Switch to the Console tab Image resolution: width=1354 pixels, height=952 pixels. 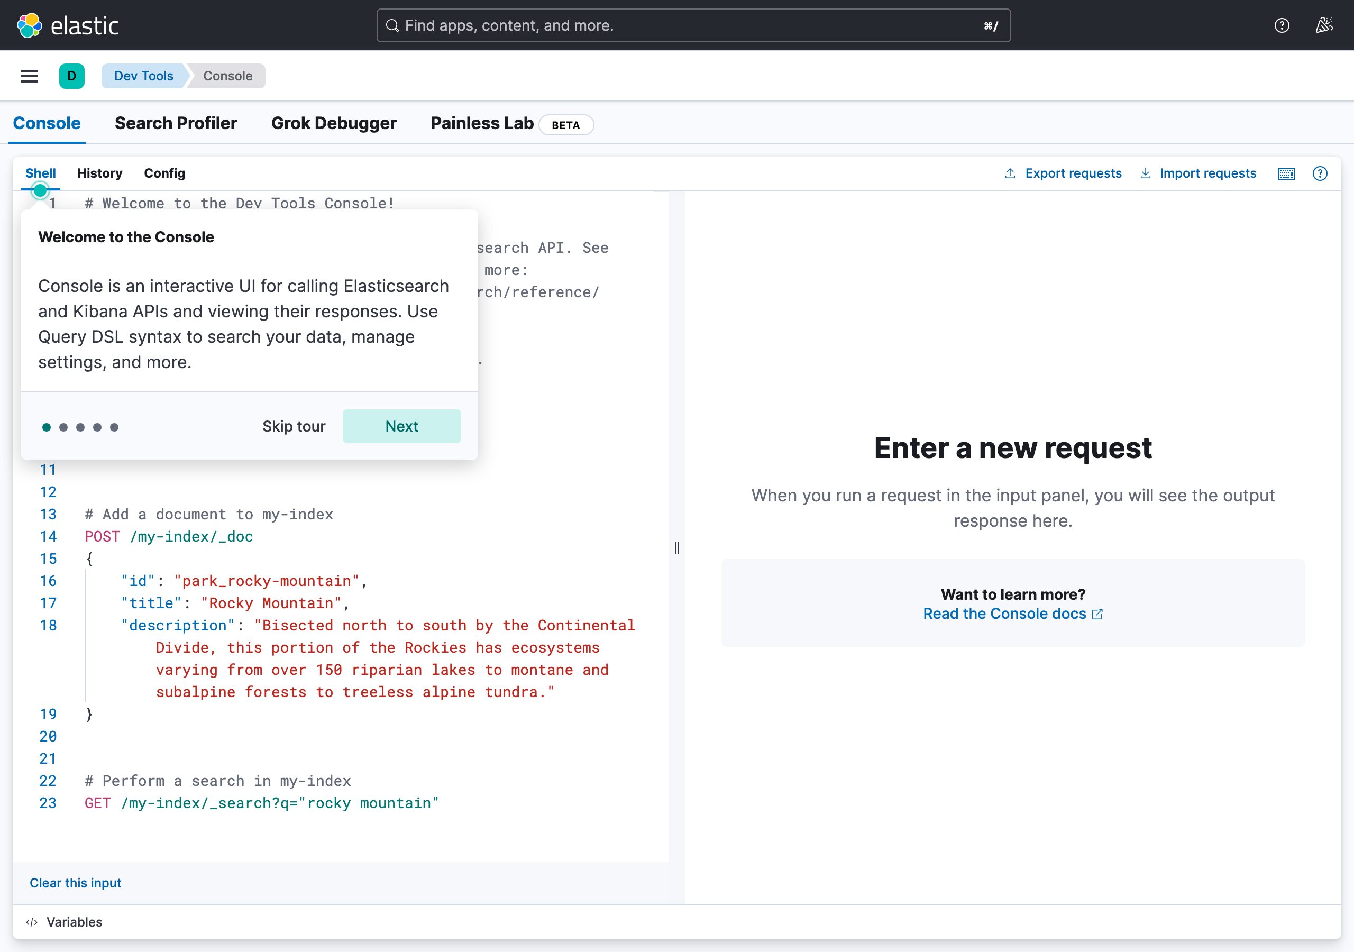(47, 123)
